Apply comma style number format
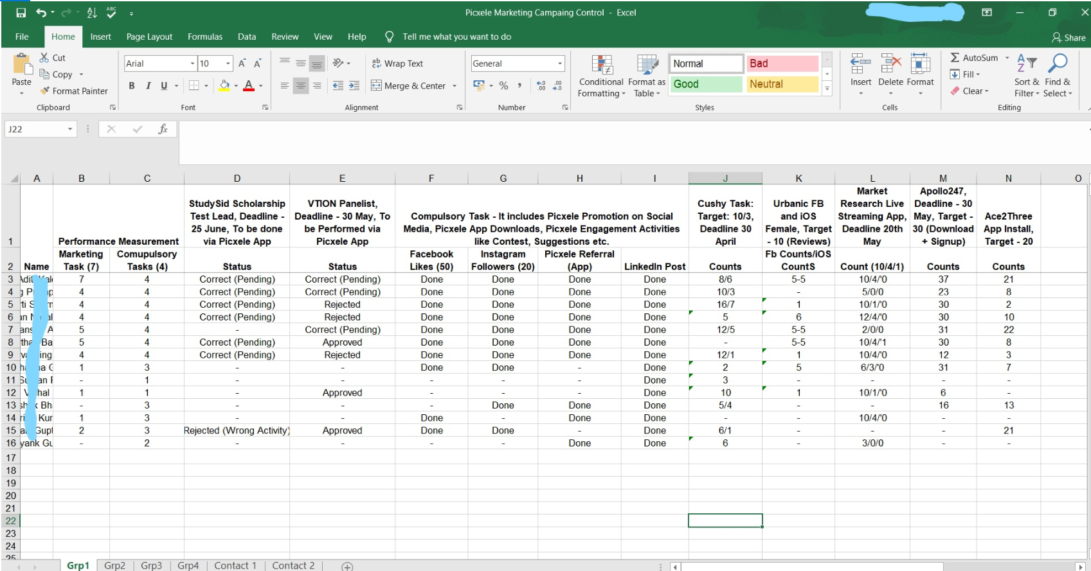Screen dimensions: 1091x571 tap(519, 85)
